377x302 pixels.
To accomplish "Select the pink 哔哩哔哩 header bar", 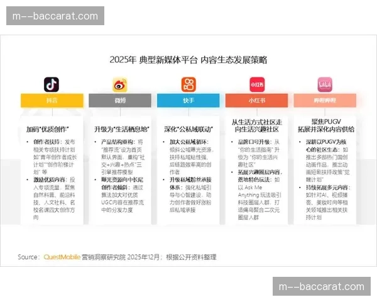I will [325, 101].
